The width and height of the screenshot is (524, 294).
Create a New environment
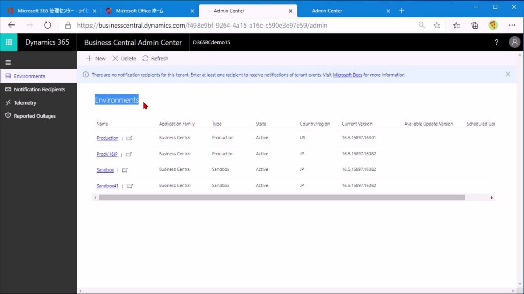coord(96,58)
